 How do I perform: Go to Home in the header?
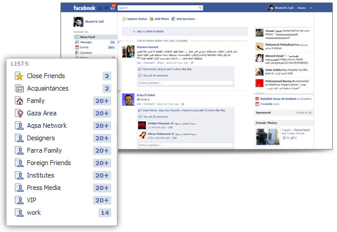301,8
